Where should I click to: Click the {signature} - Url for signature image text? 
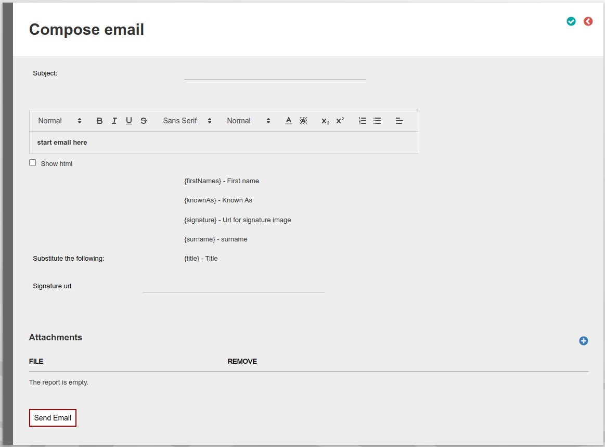[x=237, y=220]
